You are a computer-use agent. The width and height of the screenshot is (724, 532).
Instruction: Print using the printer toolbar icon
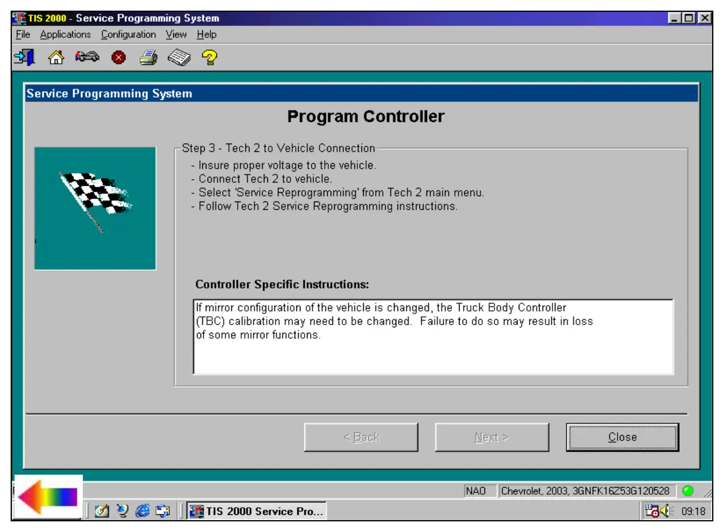click(148, 57)
